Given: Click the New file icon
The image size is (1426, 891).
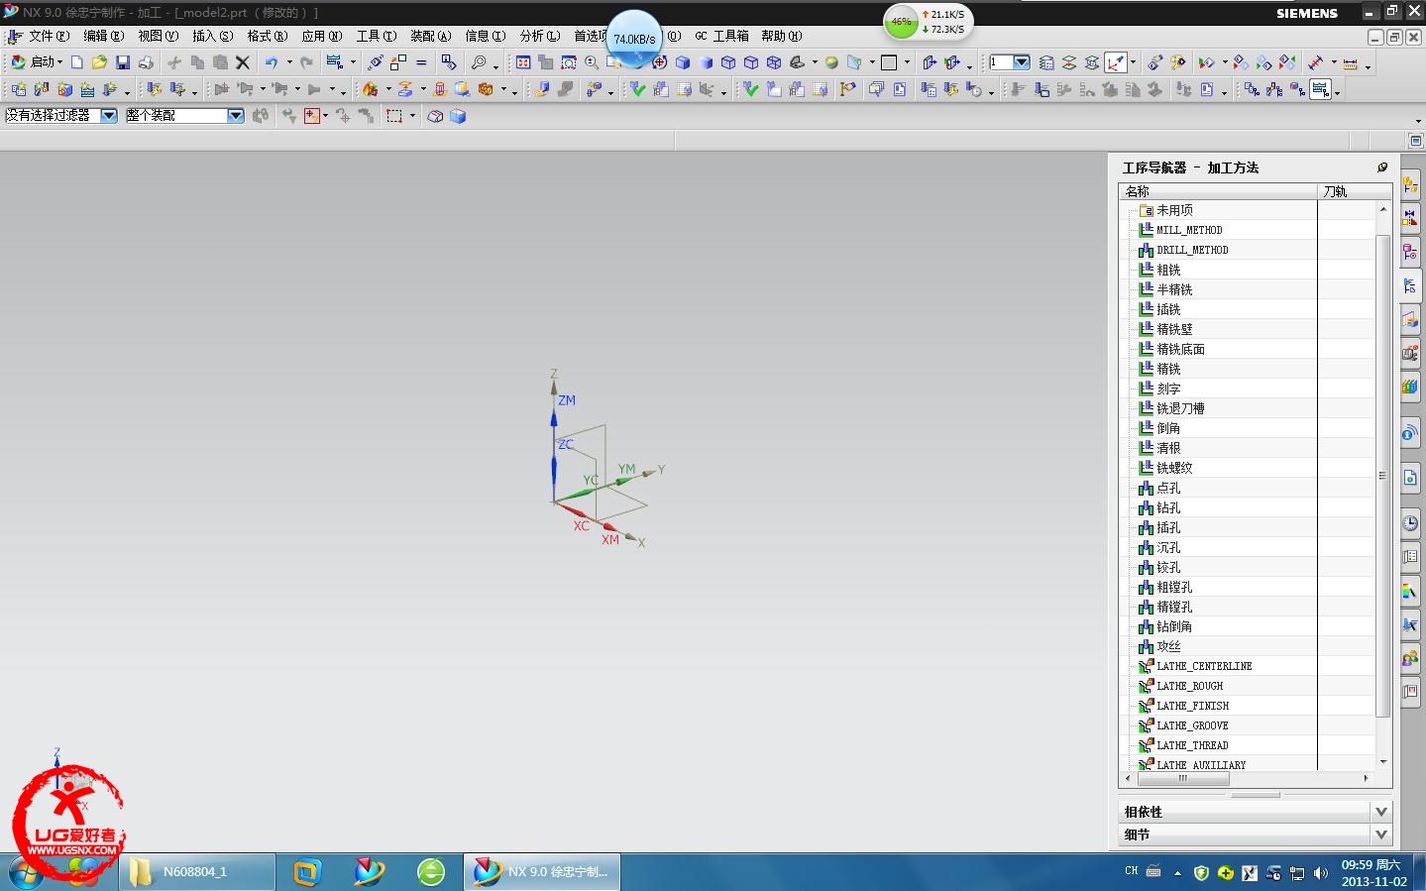Looking at the screenshot, I should 76,61.
